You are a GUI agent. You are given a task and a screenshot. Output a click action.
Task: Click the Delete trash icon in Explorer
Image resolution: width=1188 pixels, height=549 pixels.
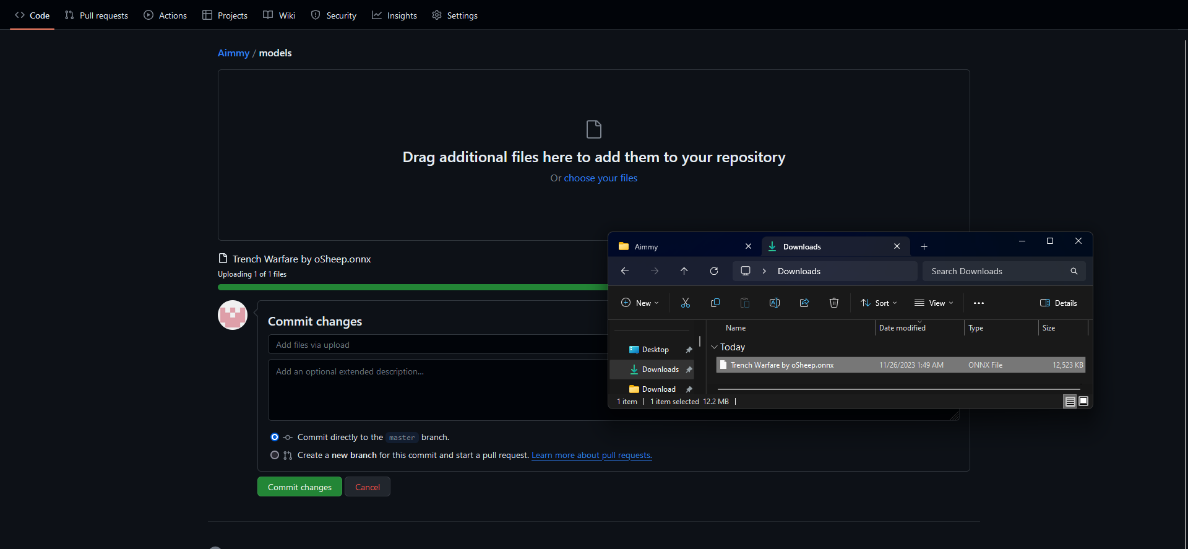(833, 303)
